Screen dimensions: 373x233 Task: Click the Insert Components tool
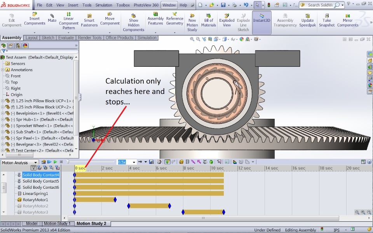pyautogui.click(x=35, y=19)
